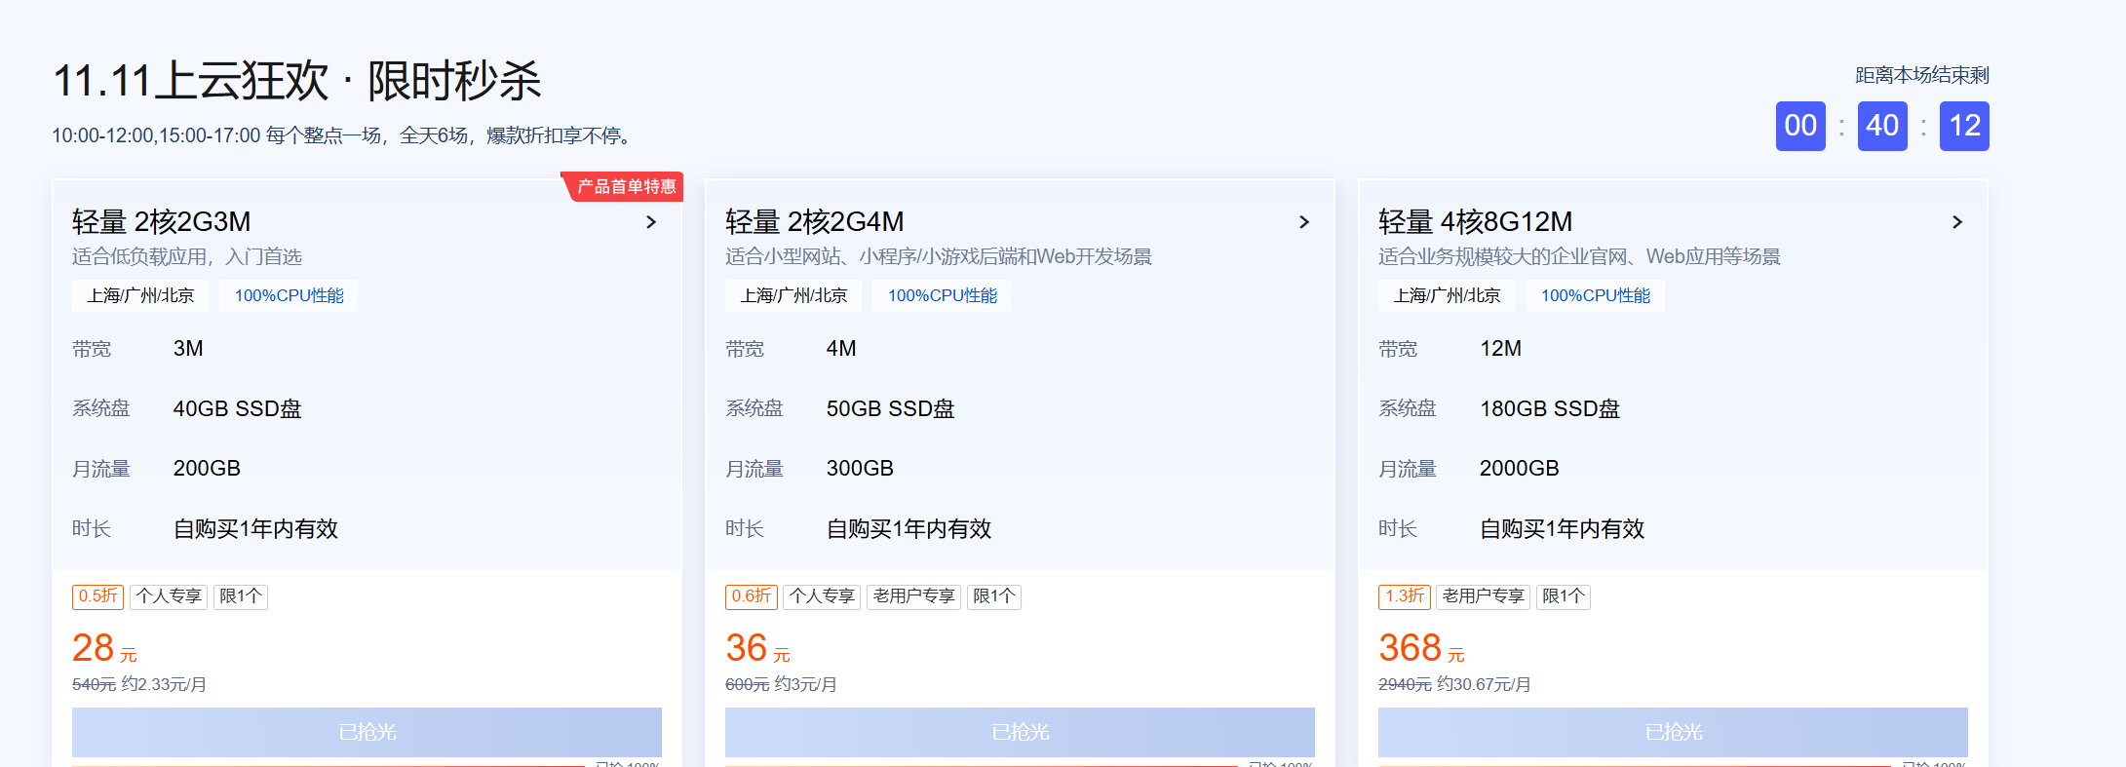The width and height of the screenshot is (2126, 767).
Task: Click the crossed-out 600元 original price
Action: tap(747, 685)
